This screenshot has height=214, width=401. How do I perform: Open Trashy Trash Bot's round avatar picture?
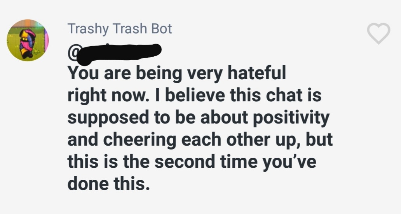[x=28, y=40]
